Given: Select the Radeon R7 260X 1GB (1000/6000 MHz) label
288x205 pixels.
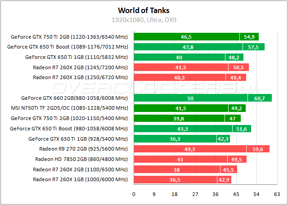Looking at the screenshot, I should point(80,179).
